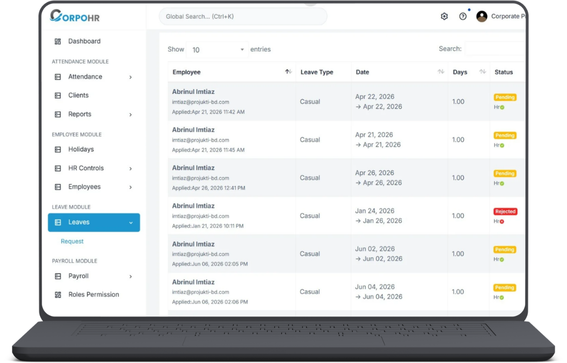Click 'Applied:Apr 21, 2026 11:42 AM' text
This screenshot has width=567, height=363.
[x=208, y=112]
